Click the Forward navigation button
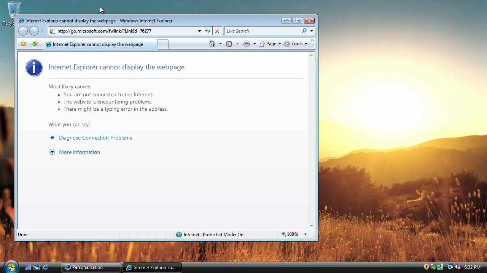Screen dimensions: 487x273 (34, 31)
